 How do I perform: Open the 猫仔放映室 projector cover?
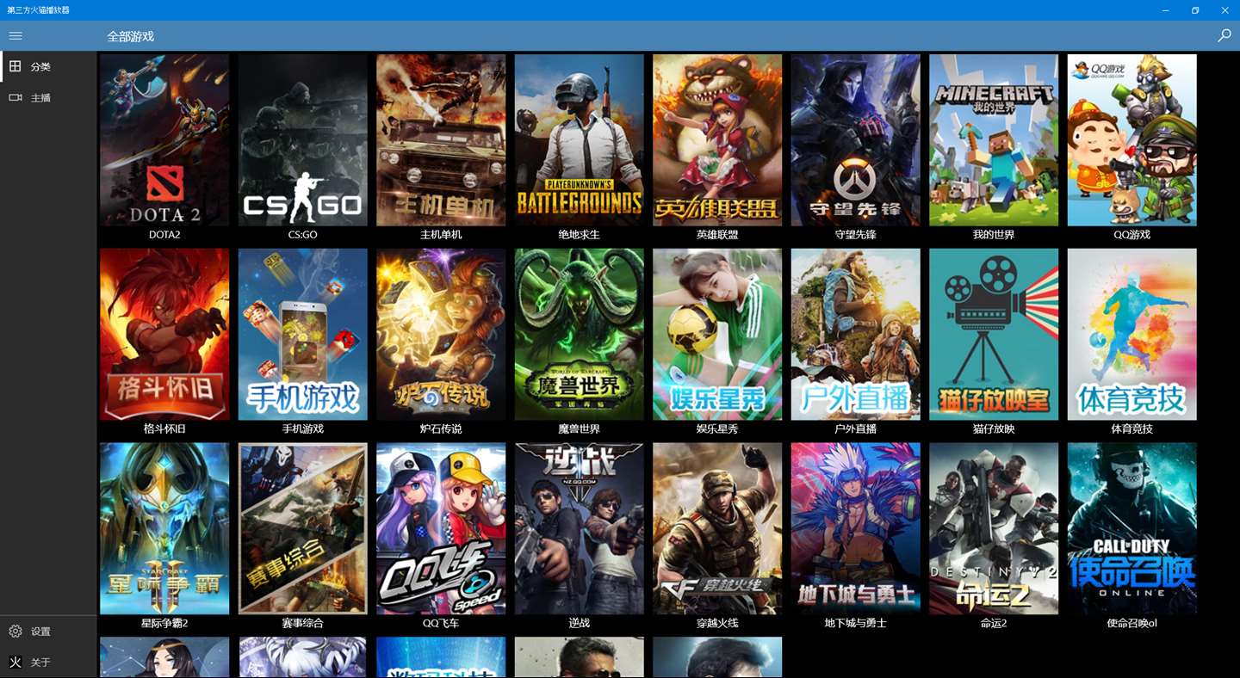pyautogui.click(x=994, y=335)
